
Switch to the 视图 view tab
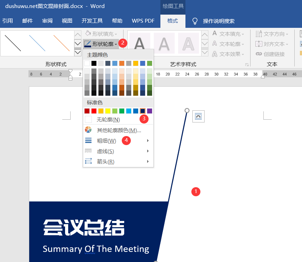67,21
